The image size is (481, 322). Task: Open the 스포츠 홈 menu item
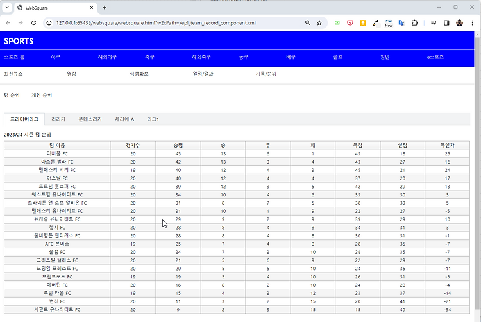pyautogui.click(x=14, y=57)
